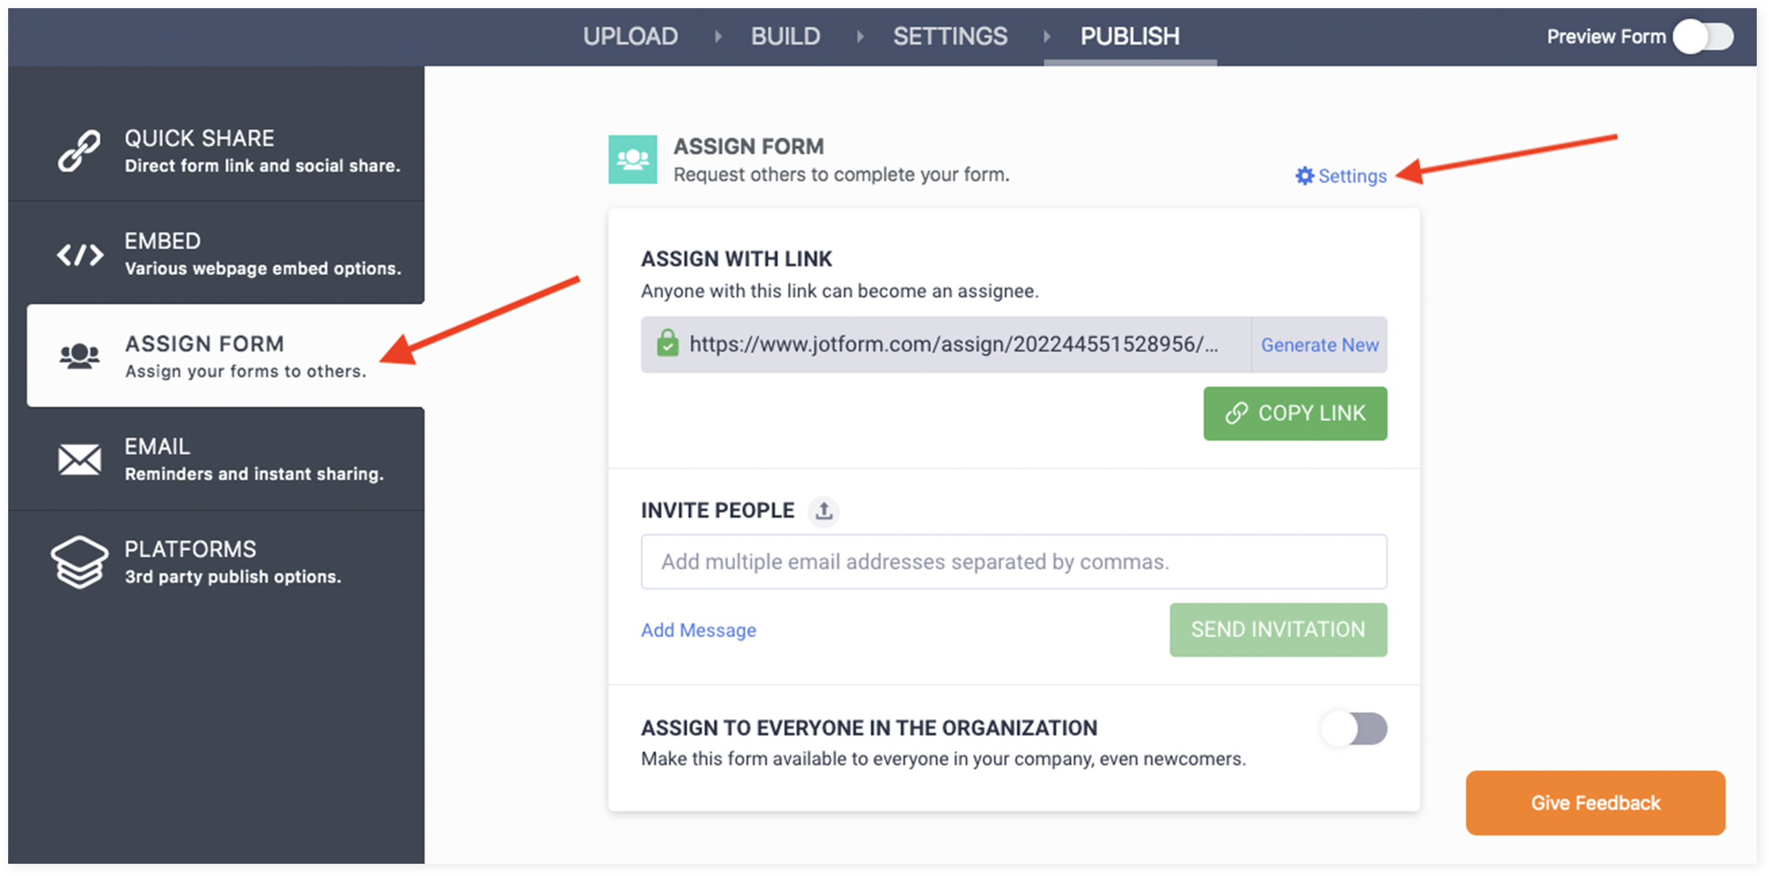The image size is (1769, 876).
Task: Click the Assign Form people icon in sidebar
Action: tap(80, 356)
